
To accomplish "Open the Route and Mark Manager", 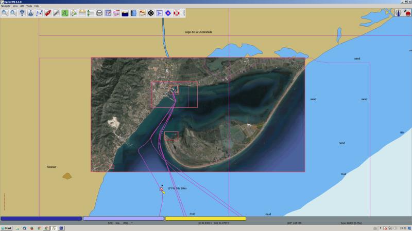I will (108, 13).
